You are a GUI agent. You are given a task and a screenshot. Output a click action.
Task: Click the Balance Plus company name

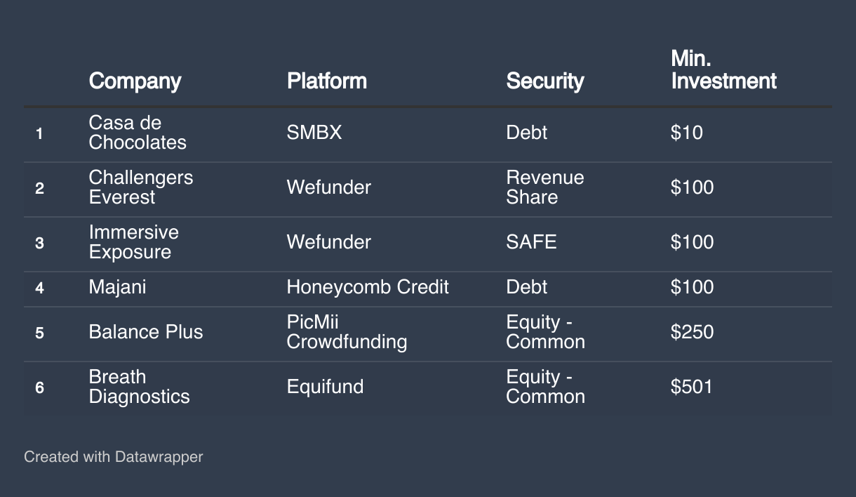pyautogui.click(x=145, y=332)
